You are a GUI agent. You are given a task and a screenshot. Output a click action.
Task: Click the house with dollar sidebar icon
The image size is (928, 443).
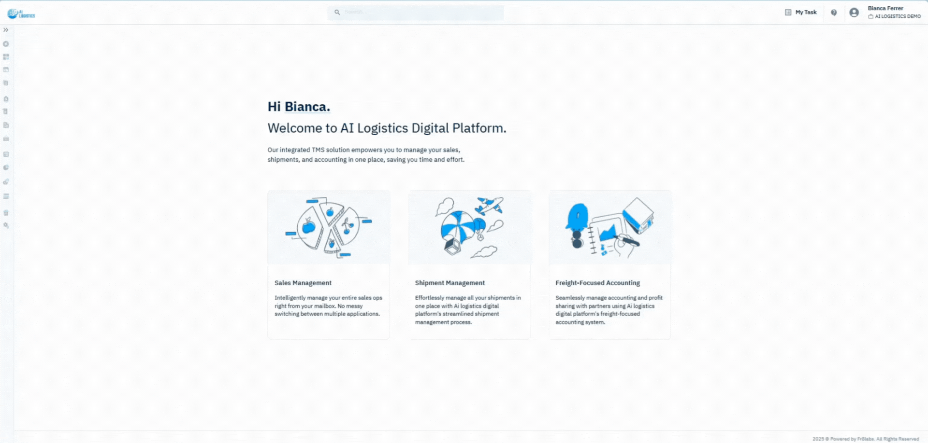click(6, 99)
